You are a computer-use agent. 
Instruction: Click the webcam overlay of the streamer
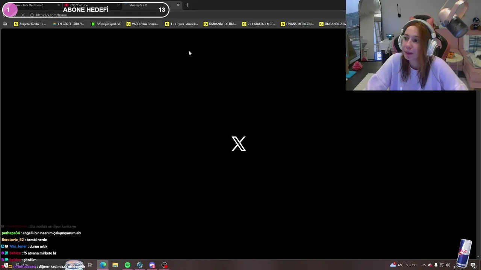point(413,45)
